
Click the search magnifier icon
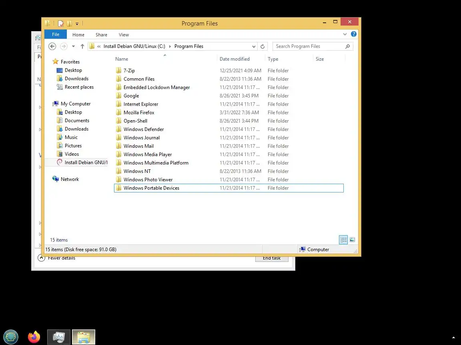(347, 46)
